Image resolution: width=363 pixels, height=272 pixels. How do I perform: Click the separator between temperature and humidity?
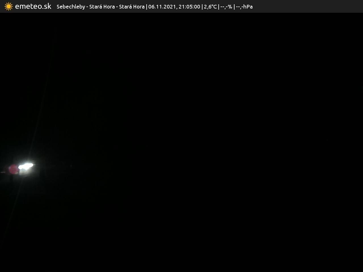click(218, 7)
